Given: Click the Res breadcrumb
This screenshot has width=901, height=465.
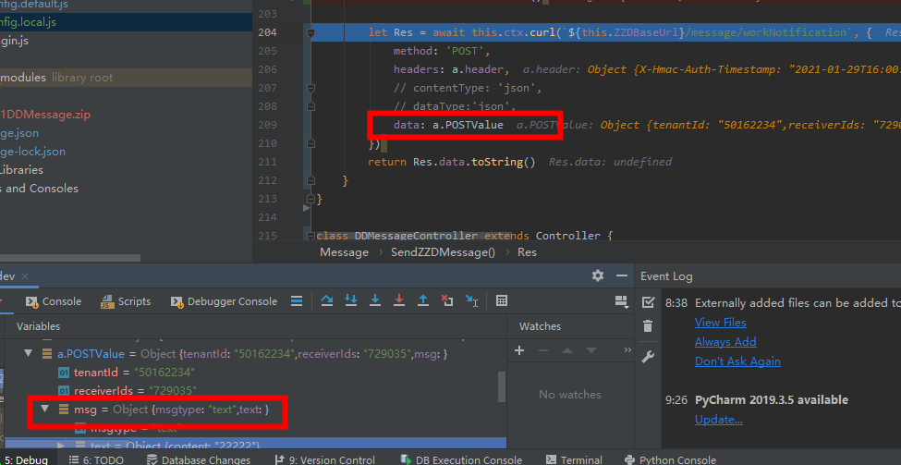Looking at the screenshot, I should tap(527, 251).
